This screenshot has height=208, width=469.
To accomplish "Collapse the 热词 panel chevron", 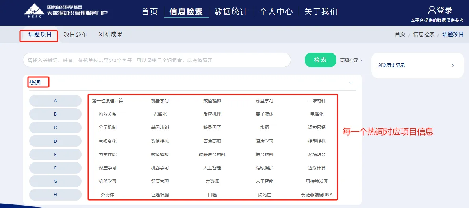I will click(x=351, y=83).
